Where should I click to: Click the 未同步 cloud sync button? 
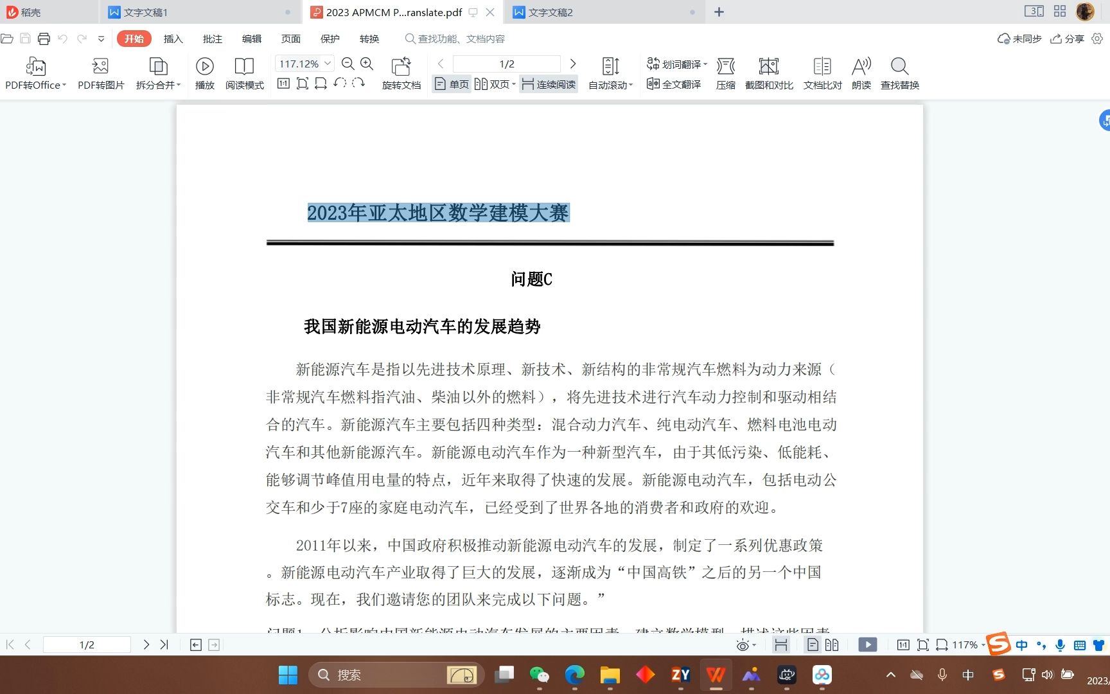click(x=1019, y=39)
